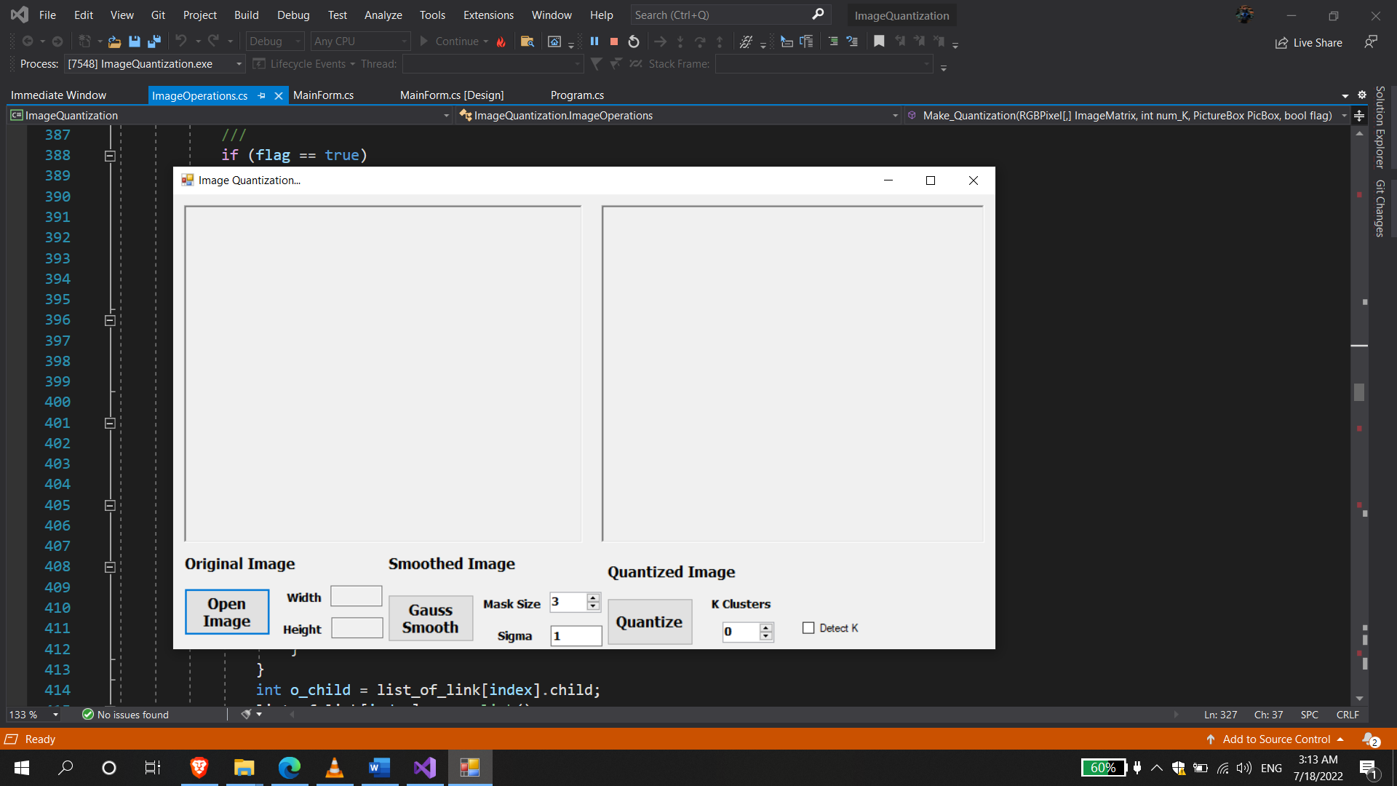The height and width of the screenshot is (786, 1397).
Task: Stop debugging with the red square icon
Action: pyautogui.click(x=614, y=41)
